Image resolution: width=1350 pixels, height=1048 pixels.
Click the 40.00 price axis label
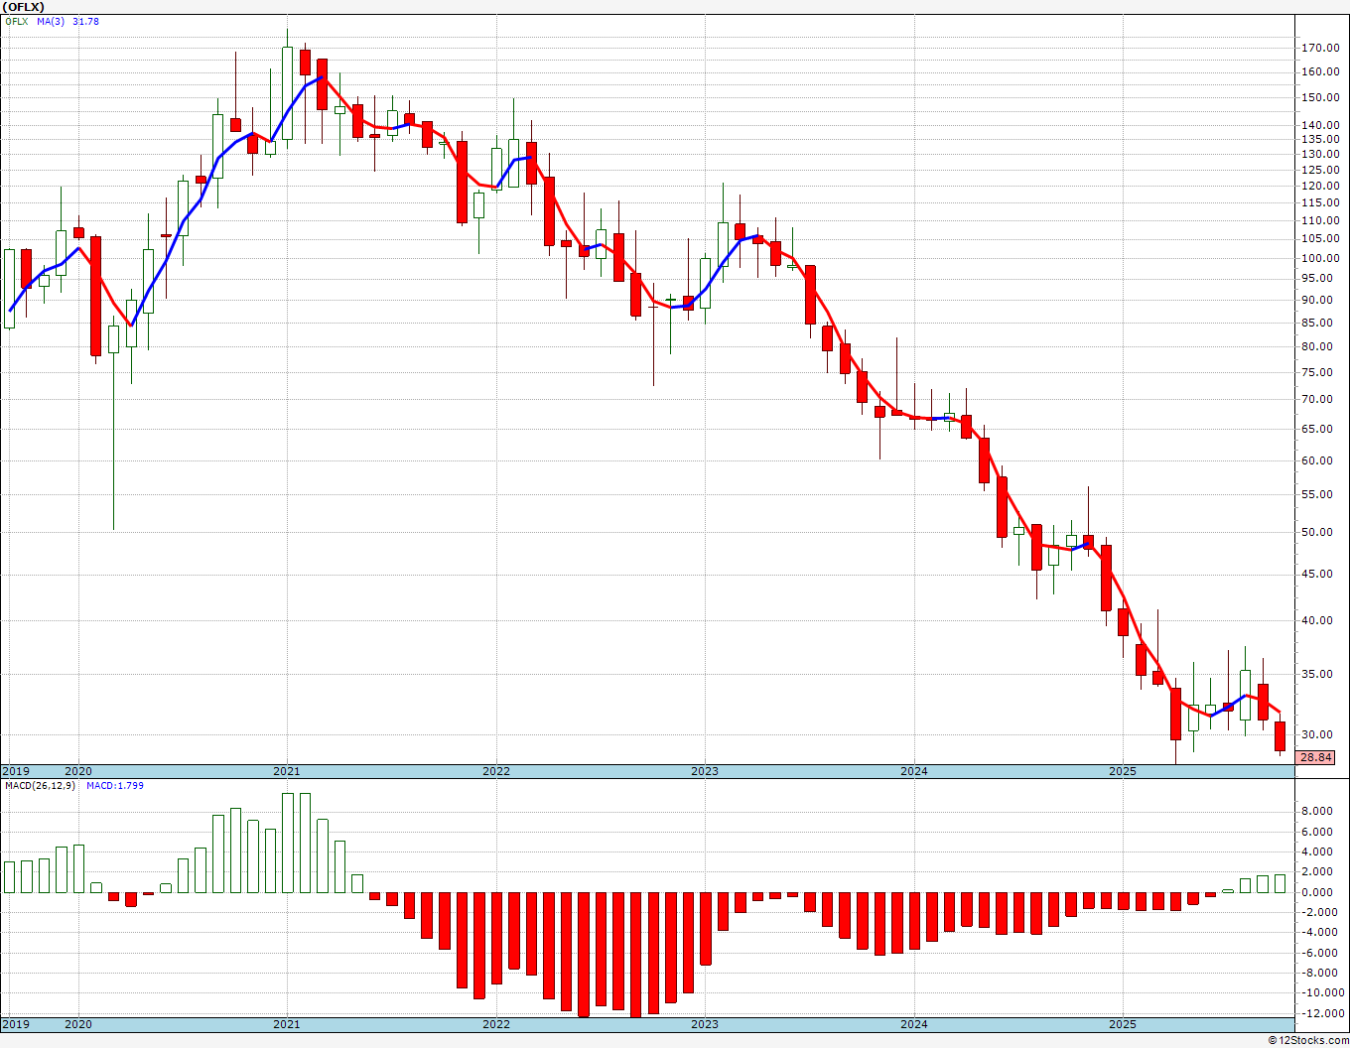1317,620
